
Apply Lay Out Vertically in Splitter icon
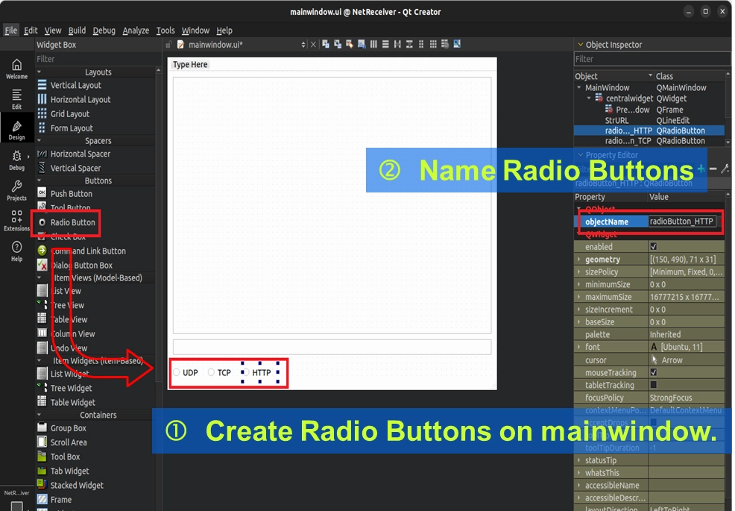[409, 45]
